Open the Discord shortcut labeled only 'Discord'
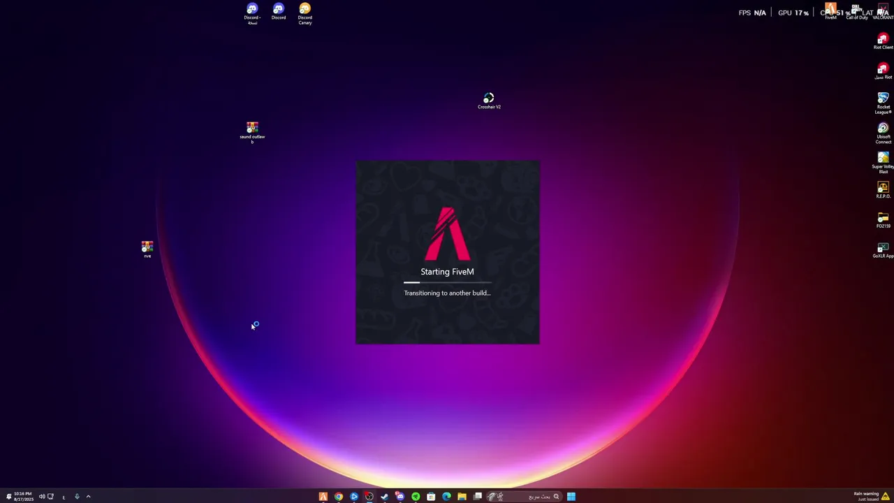This screenshot has width=894, height=503. point(279,11)
